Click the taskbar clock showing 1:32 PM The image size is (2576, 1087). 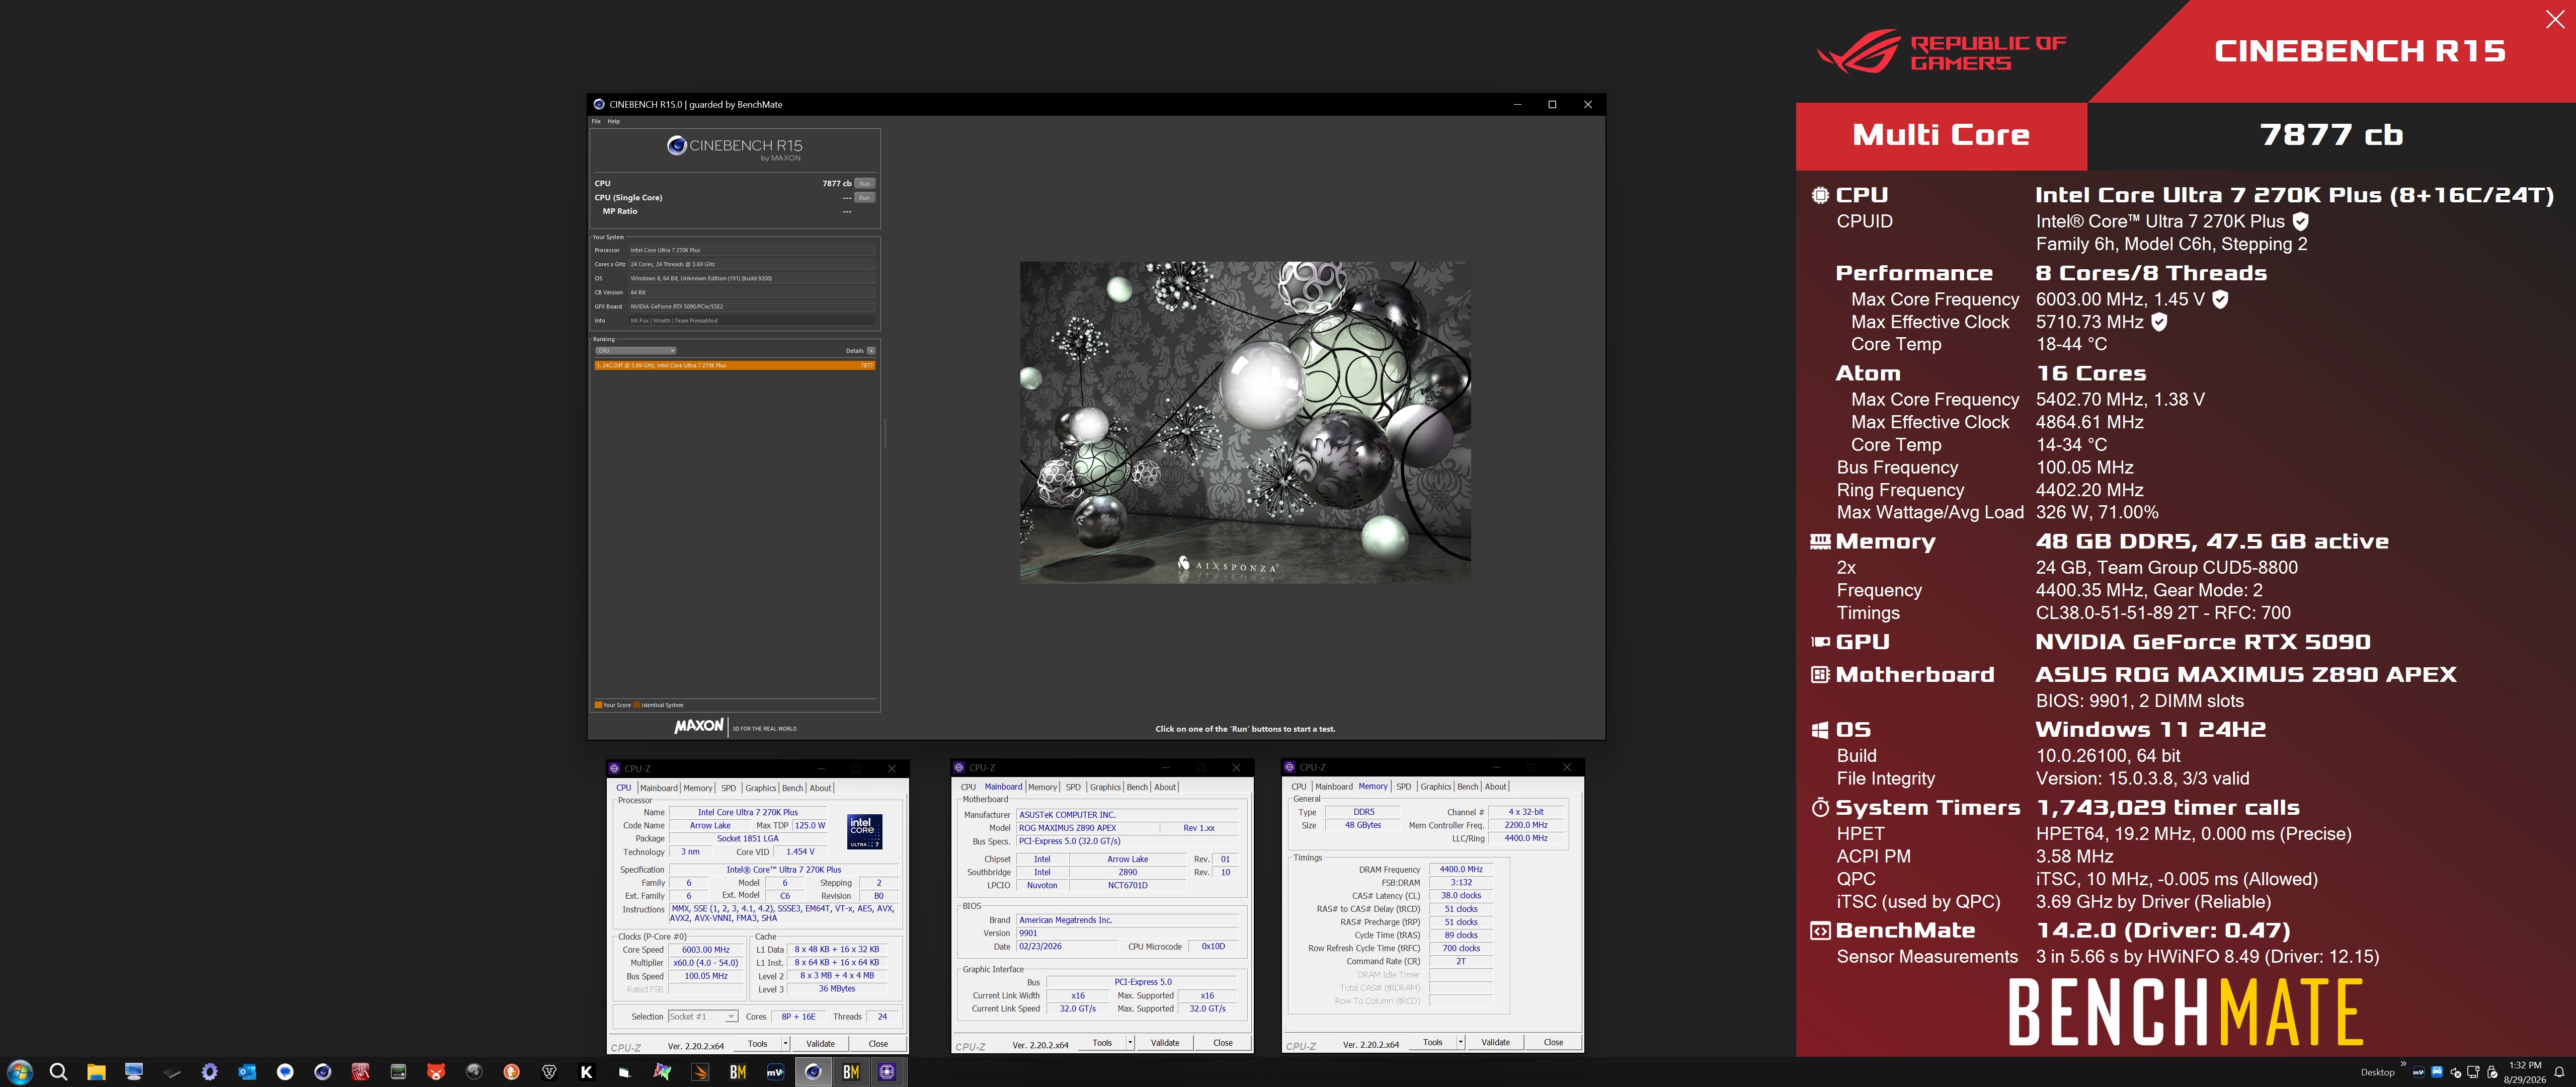pos(2525,1072)
